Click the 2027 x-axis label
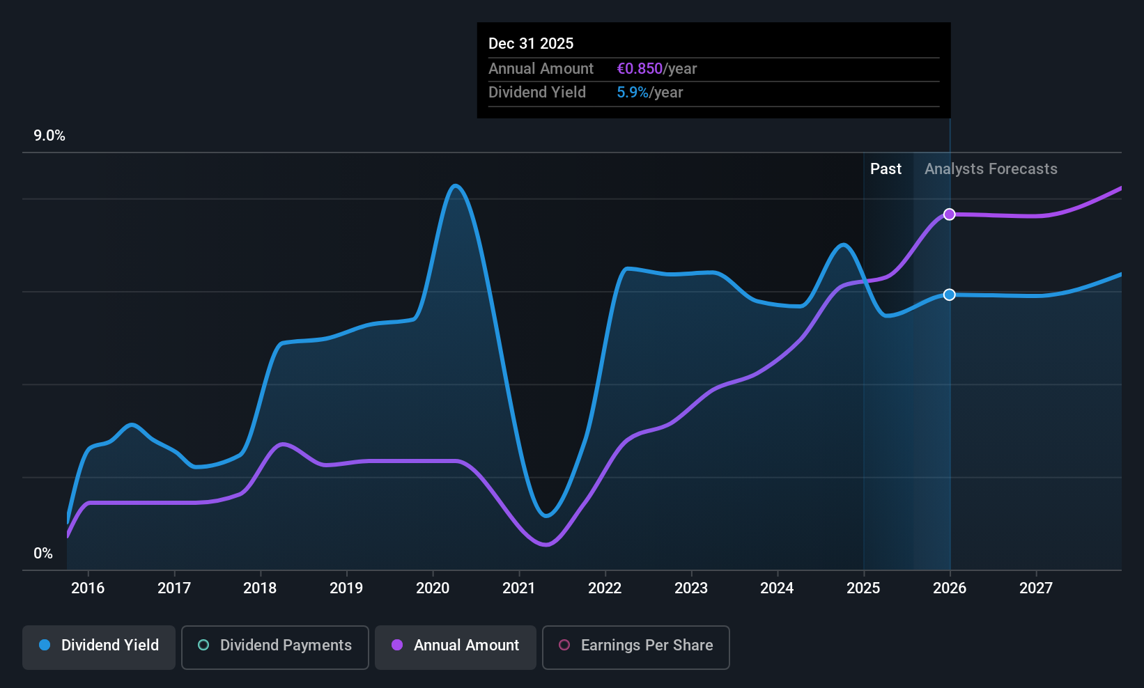1144x688 pixels. click(x=1036, y=588)
